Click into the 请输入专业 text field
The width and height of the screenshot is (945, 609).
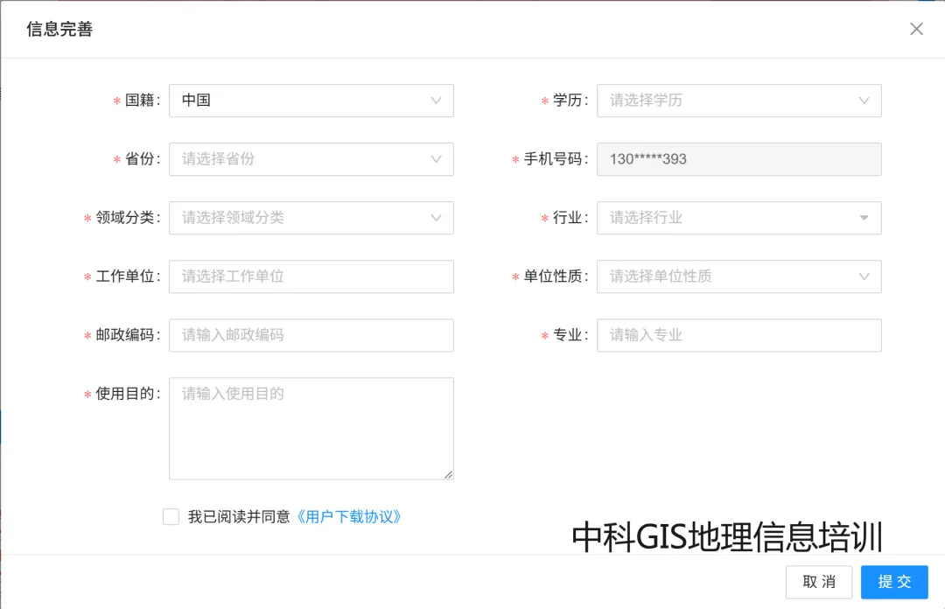pos(738,335)
